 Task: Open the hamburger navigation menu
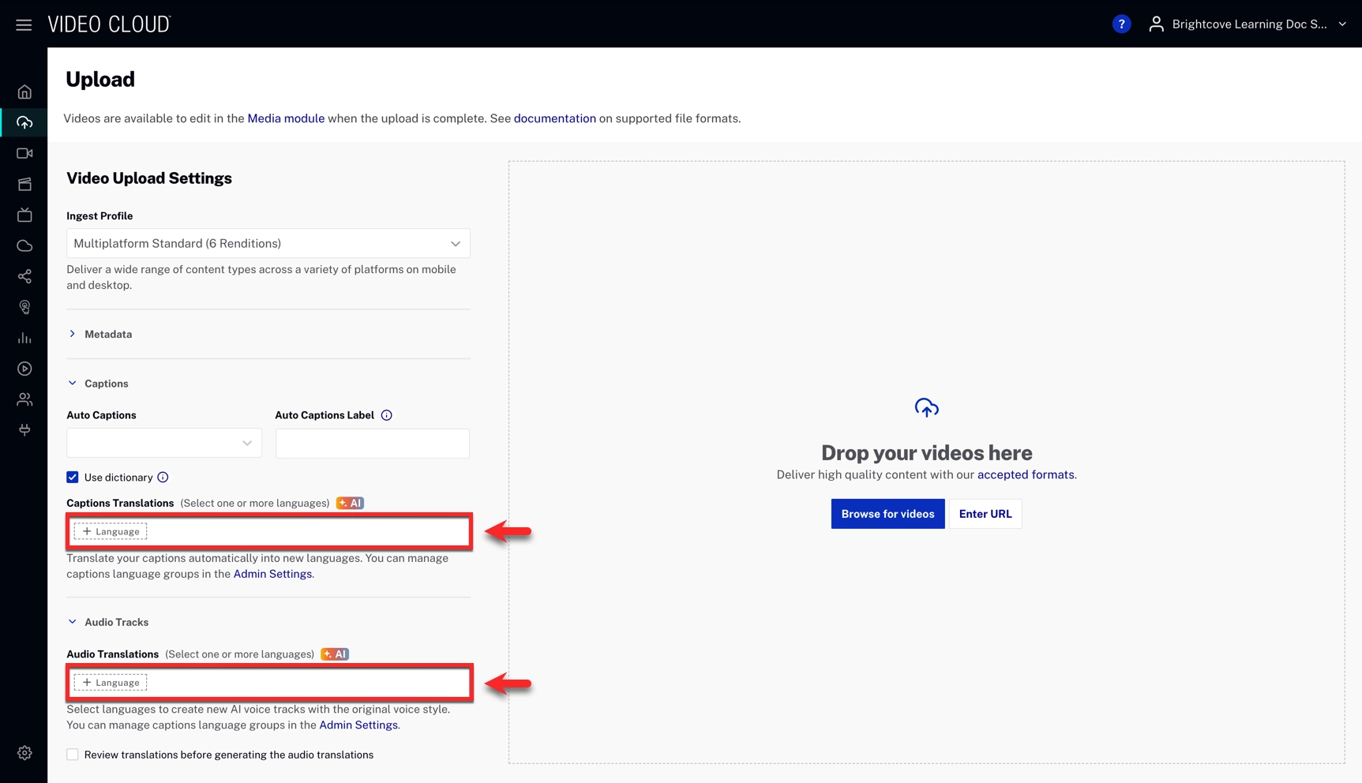(24, 24)
